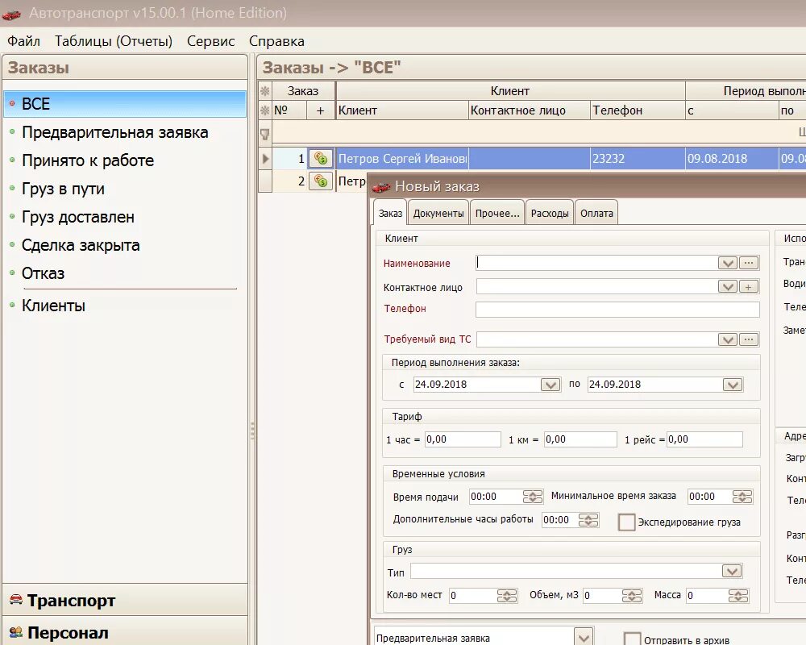This screenshot has height=645, width=806.
Task: Open the Файл menu
Action: click(x=23, y=41)
